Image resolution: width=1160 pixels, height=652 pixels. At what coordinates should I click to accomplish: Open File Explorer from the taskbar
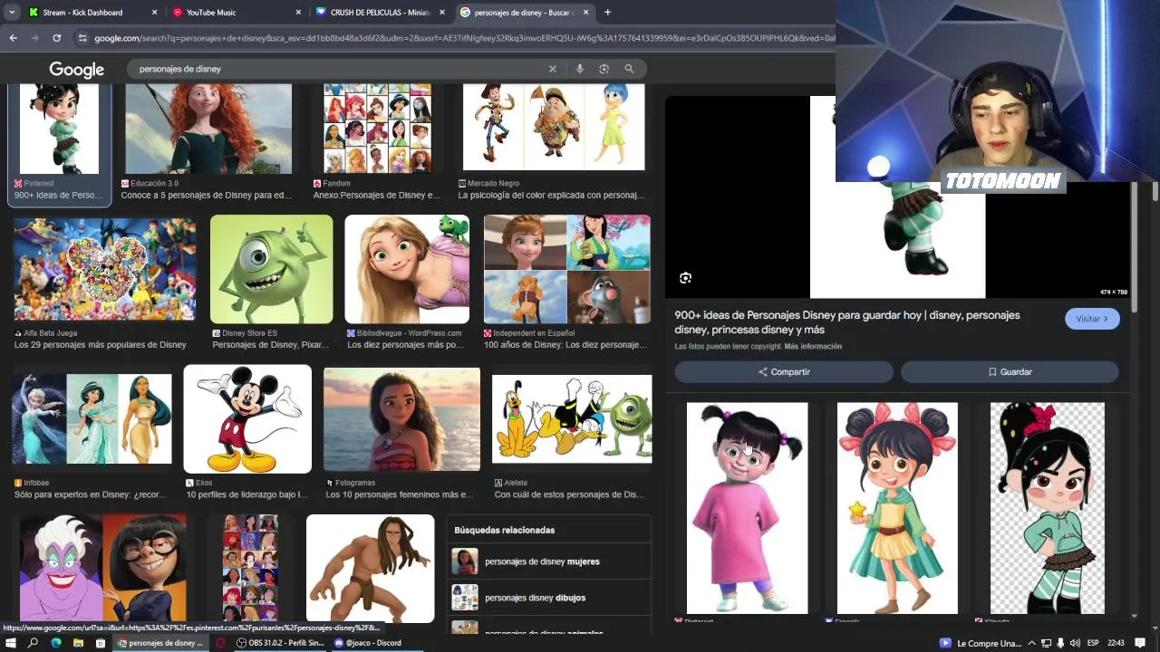[x=78, y=643]
